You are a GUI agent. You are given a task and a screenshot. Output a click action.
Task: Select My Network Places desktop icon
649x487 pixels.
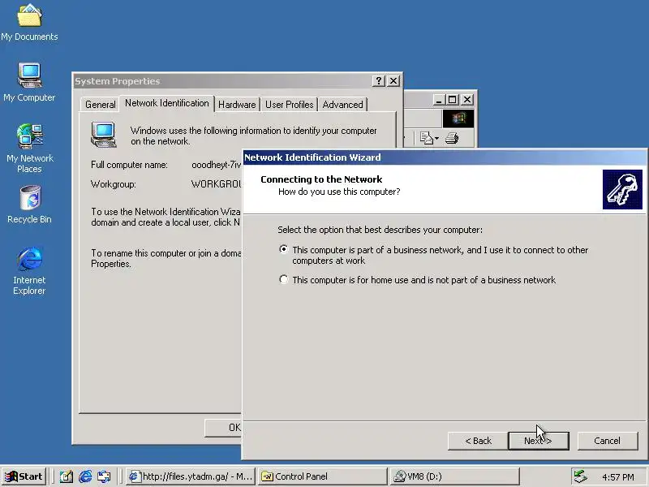click(x=29, y=149)
